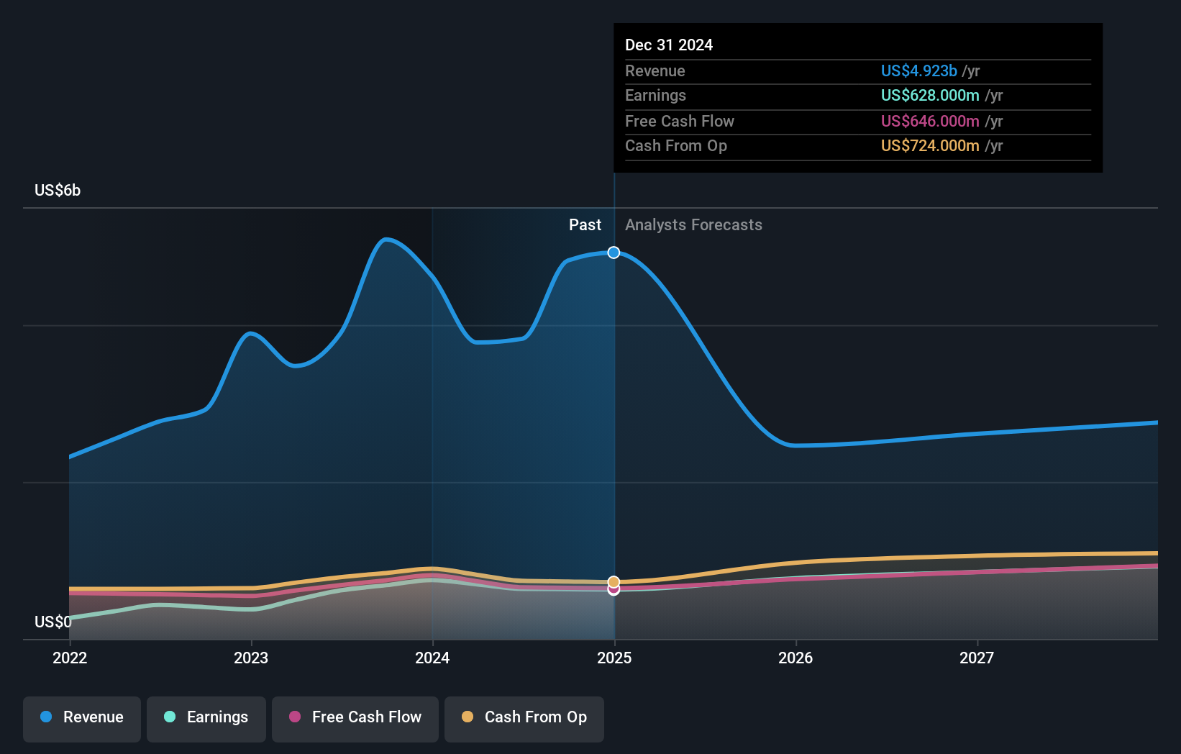Click the US$628.000m earnings value

(930, 96)
